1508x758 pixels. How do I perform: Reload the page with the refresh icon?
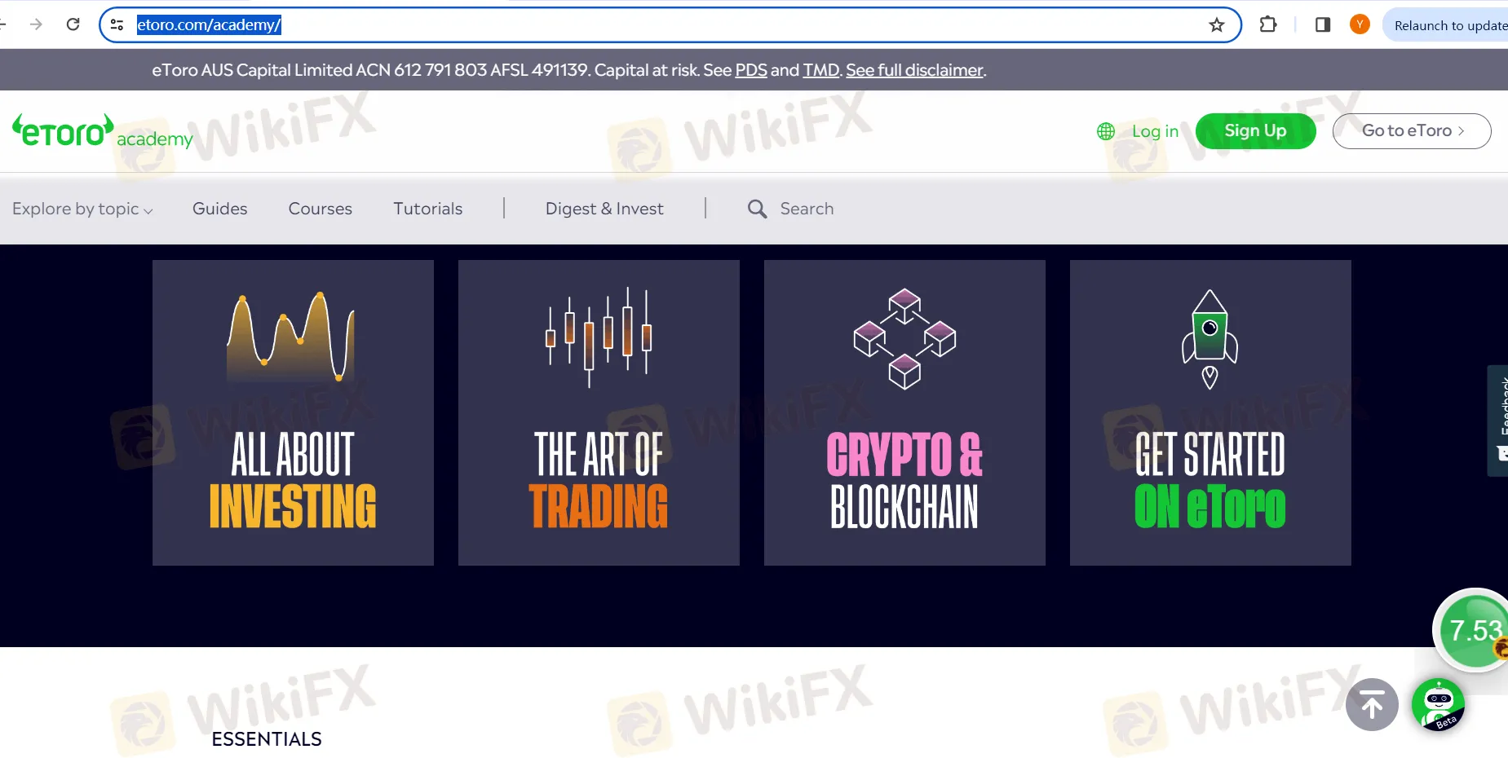coord(73,24)
